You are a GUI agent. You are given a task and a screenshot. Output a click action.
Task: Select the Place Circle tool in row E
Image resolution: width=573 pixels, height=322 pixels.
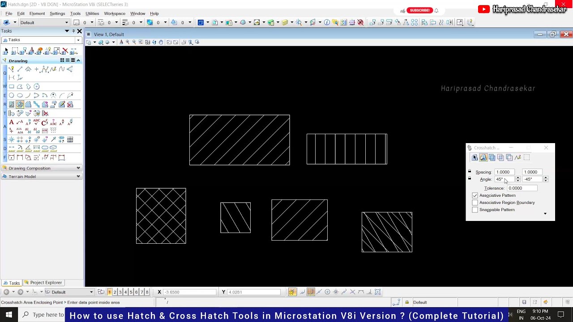pos(12,95)
